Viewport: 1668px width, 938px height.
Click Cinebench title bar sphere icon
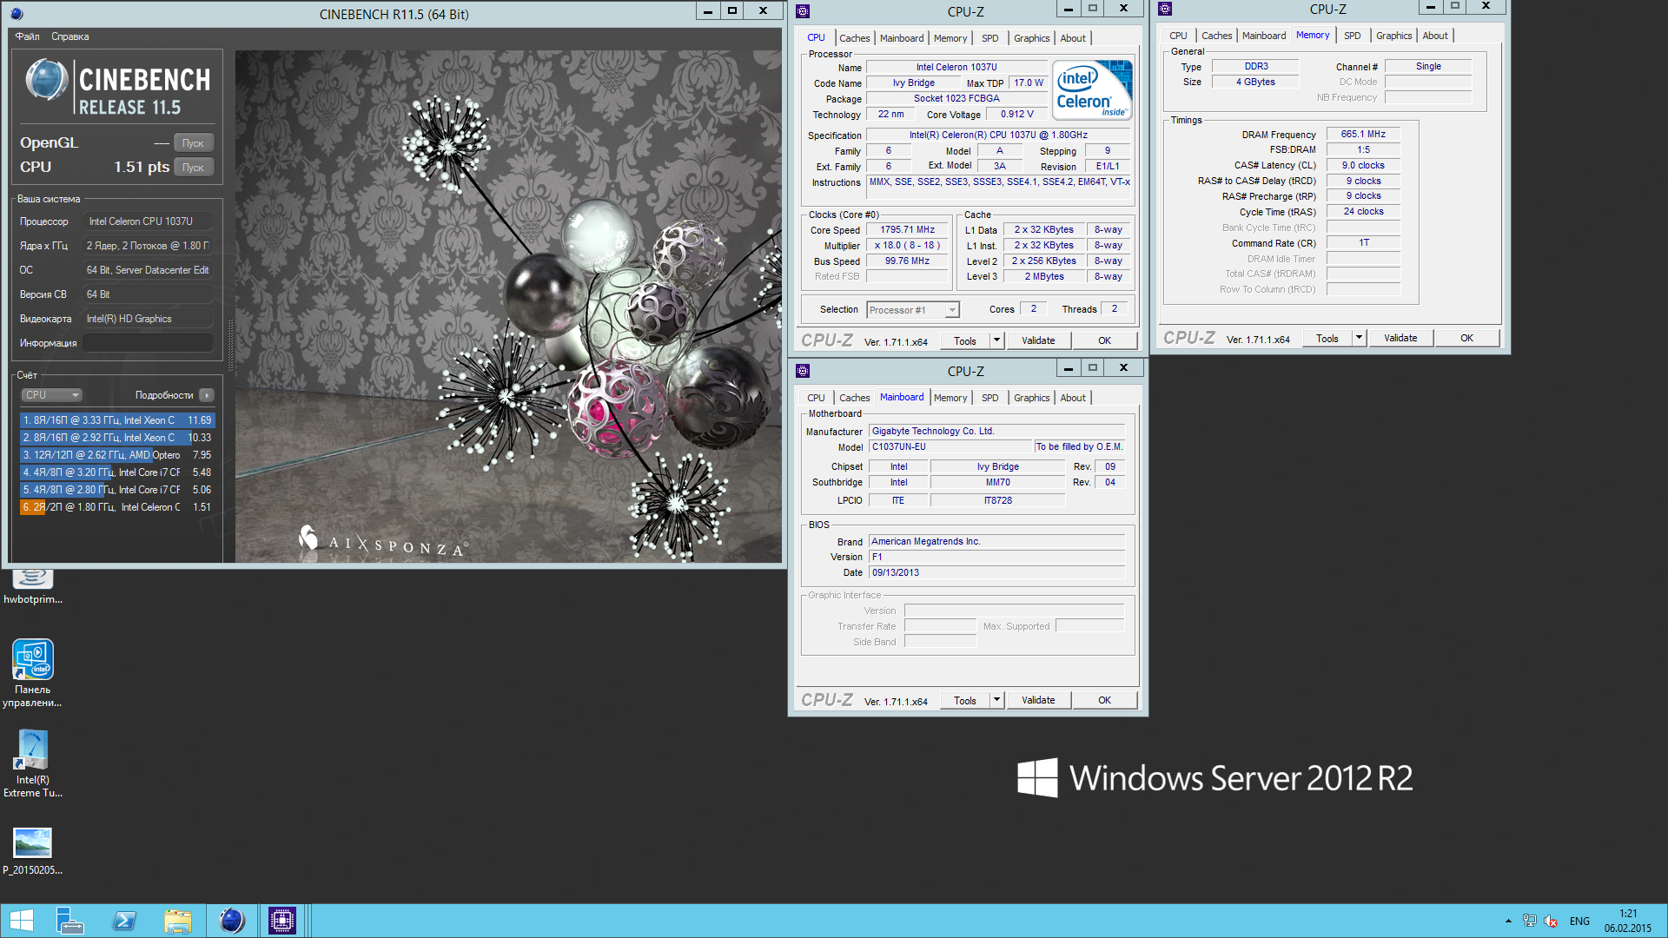pos(17,13)
